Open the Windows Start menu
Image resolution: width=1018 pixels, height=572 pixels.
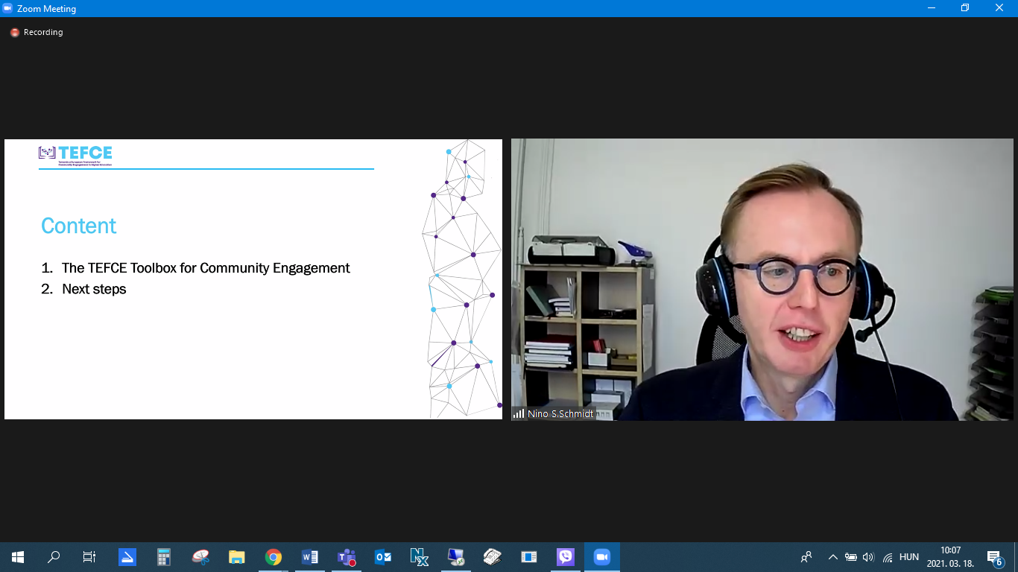[x=18, y=557]
